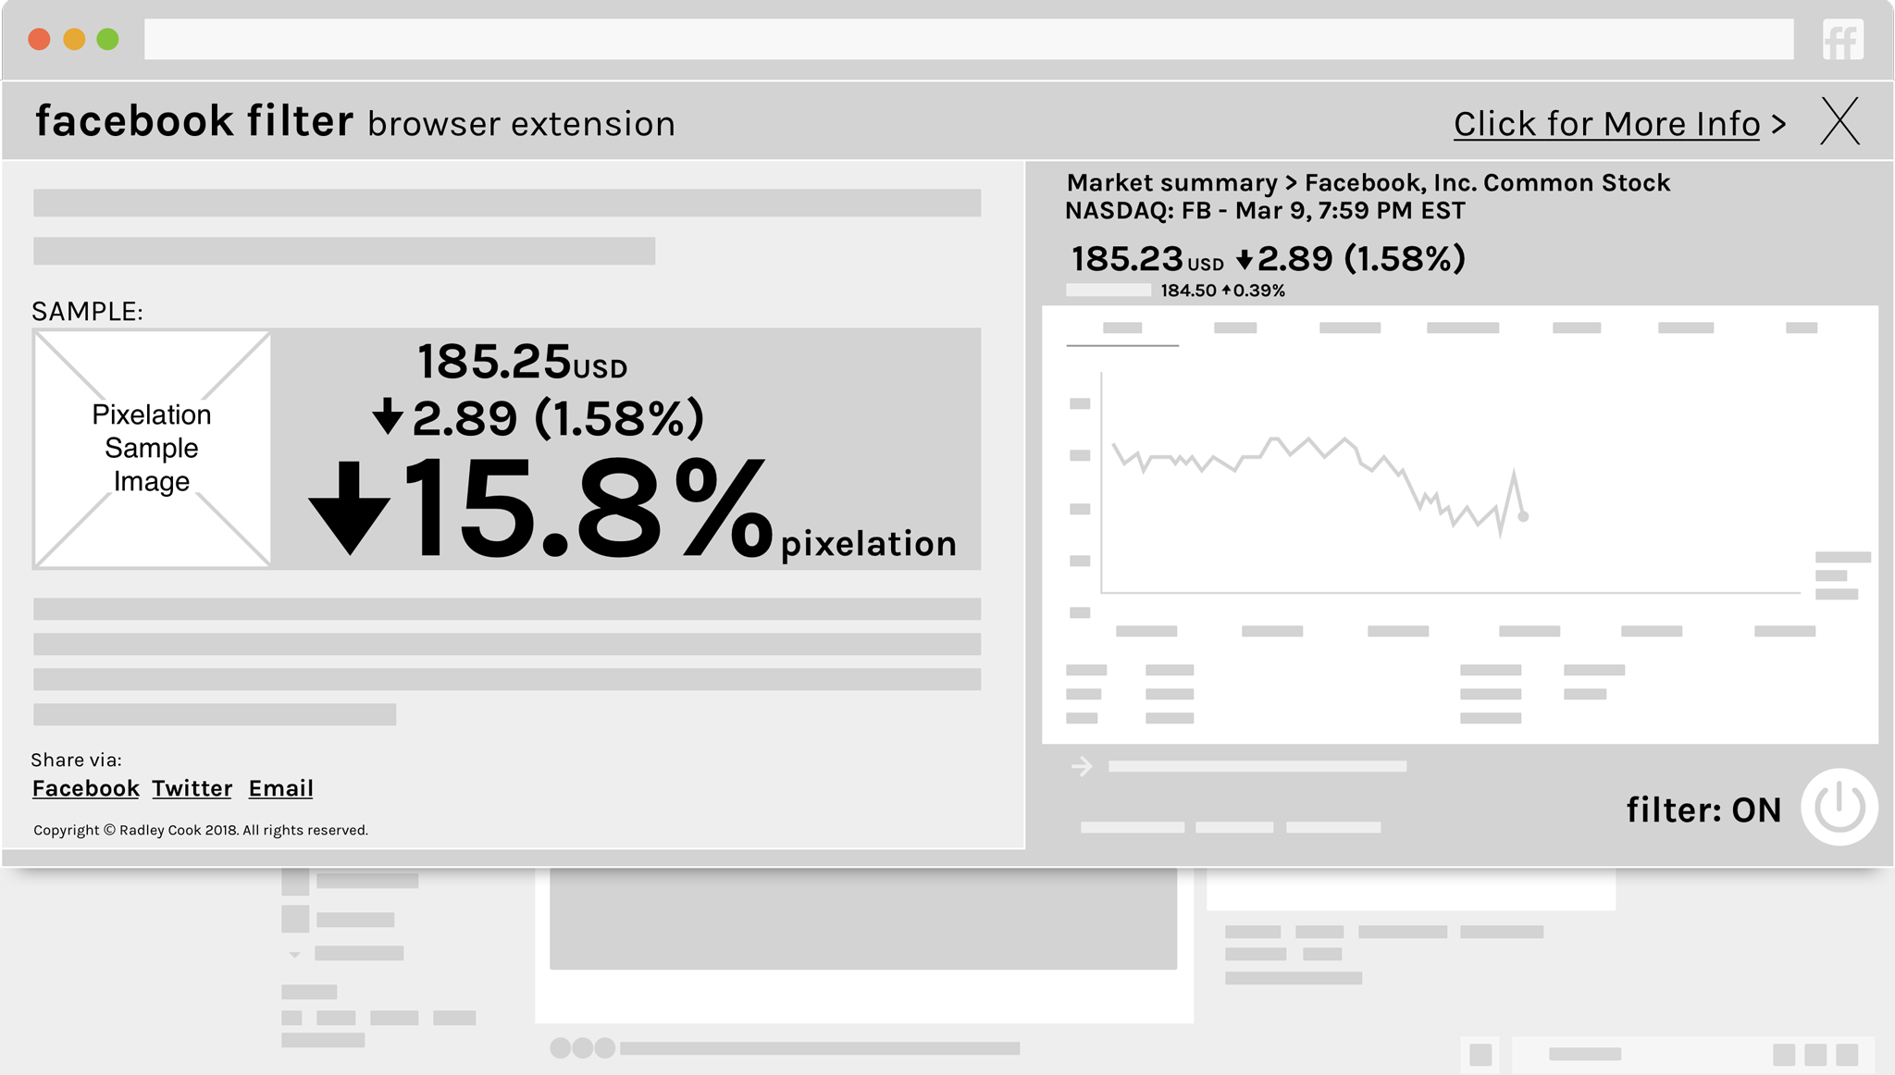The image size is (1895, 1075).
Task: Disable the filter using power toggle
Action: click(1837, 807)
